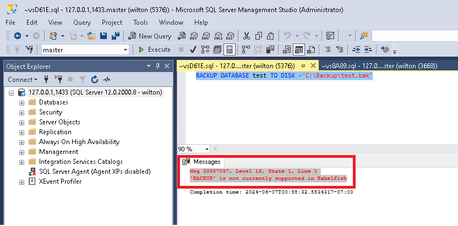Image resolution: width=458 pixels, height=226 pixels.
Task: Switch to the ~vs8A89.sql tab
Action: click(x=379, y=66)
